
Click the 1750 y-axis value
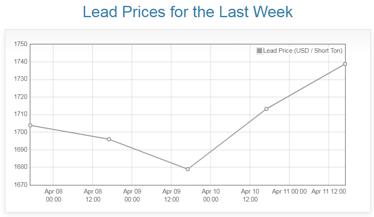pos(21,44)
